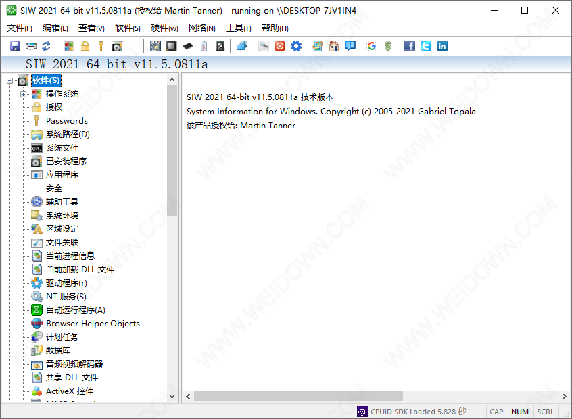Select the 授权 tree item

coord(53,107)
